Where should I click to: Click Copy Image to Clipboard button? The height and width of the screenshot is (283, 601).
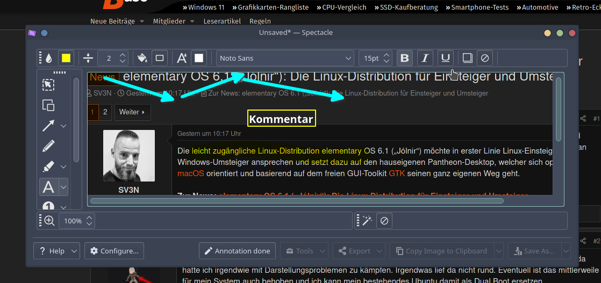442,251
